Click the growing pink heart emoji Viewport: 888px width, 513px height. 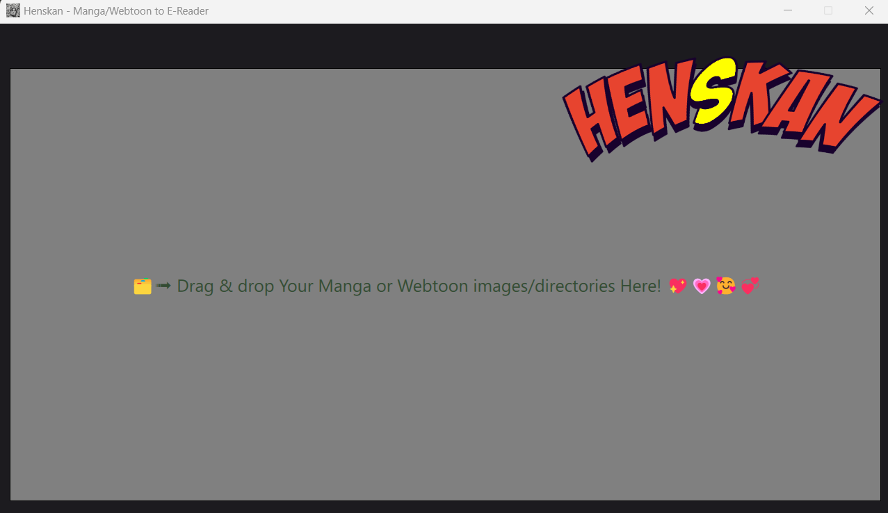pos(702,286)
